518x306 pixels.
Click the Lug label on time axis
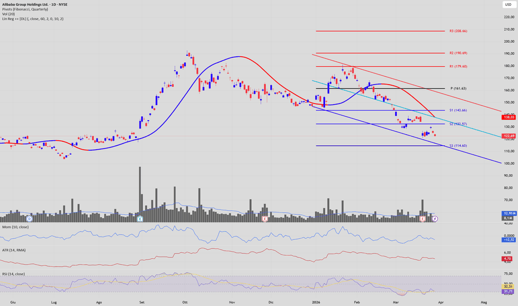54,302
